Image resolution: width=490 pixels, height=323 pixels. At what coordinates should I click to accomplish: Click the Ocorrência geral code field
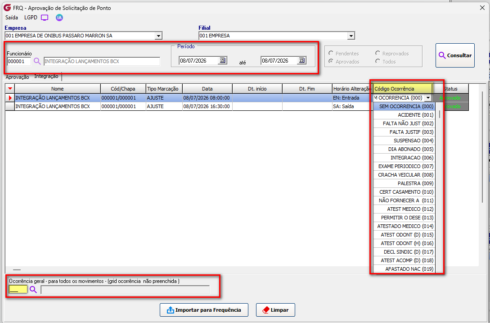click(18, 290)
